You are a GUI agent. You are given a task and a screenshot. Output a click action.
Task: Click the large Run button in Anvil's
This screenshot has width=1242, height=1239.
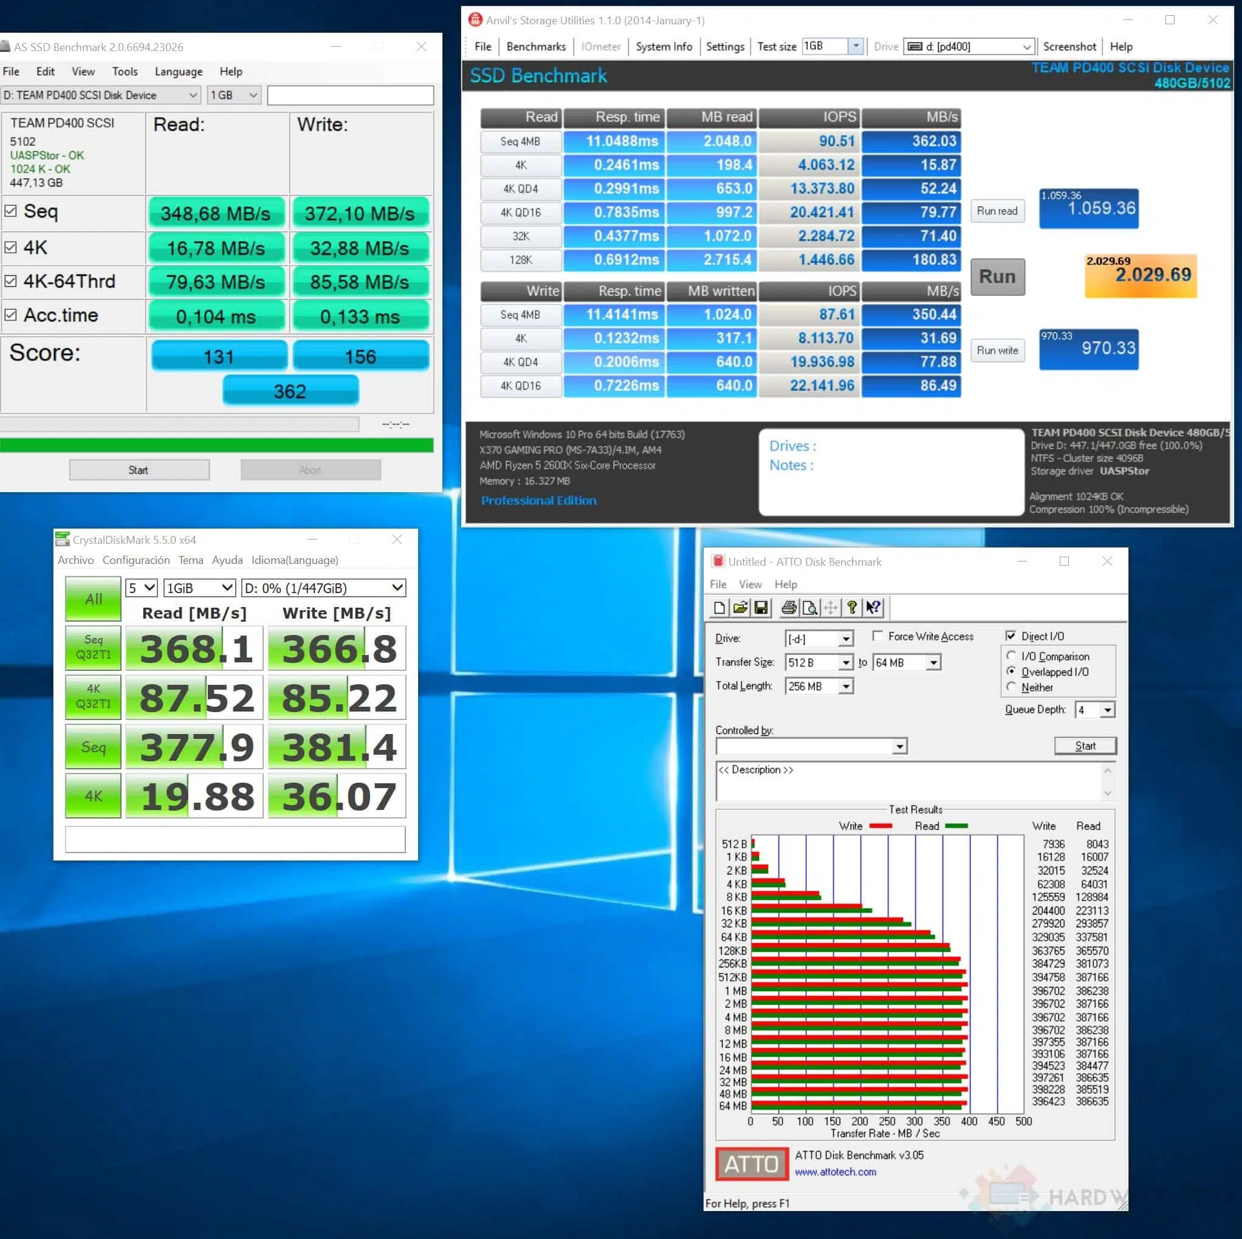(x=997, y=276)
